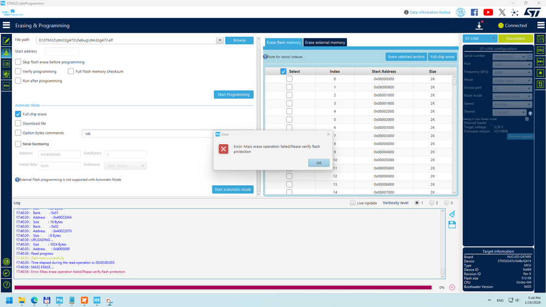
Task: Open the Port SWD dropdown
Action: click(512, 64)
